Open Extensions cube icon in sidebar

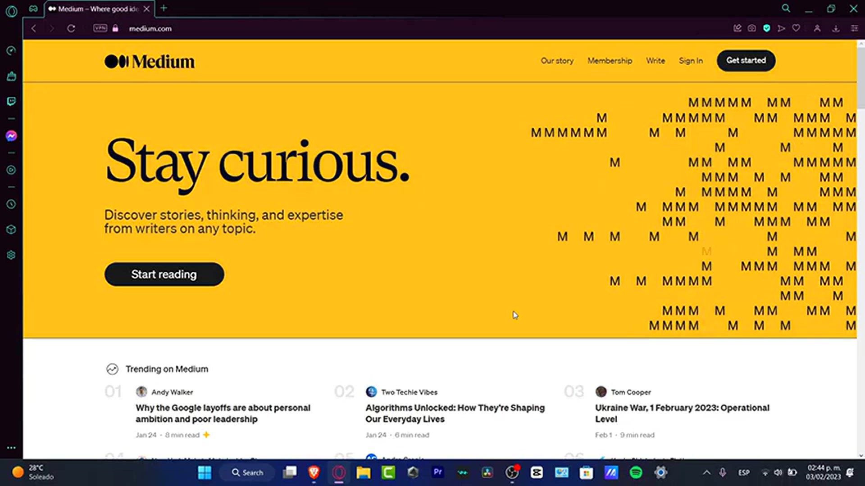11,229
